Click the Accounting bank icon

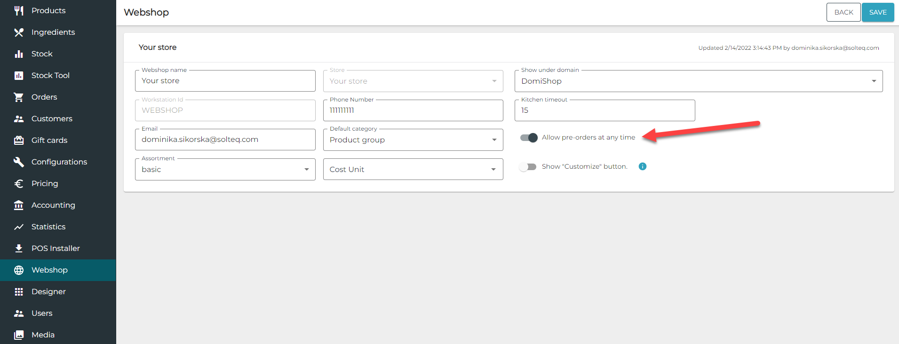19,205
